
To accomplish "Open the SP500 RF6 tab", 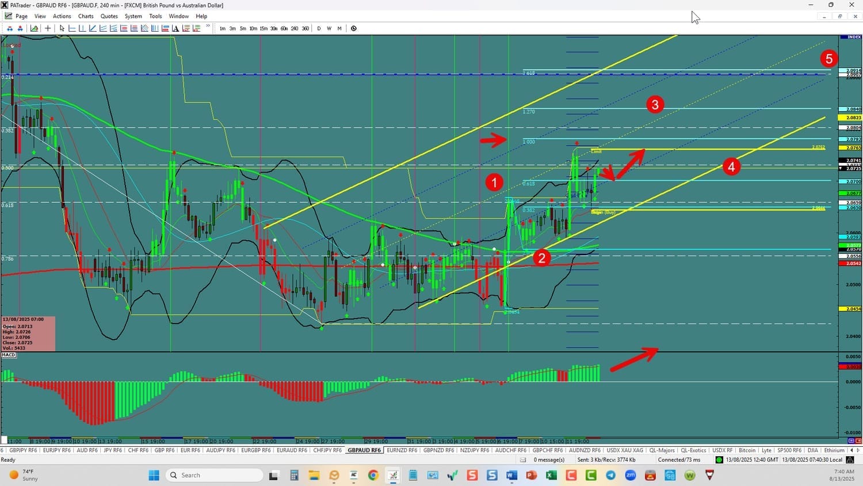I will 789,450.
